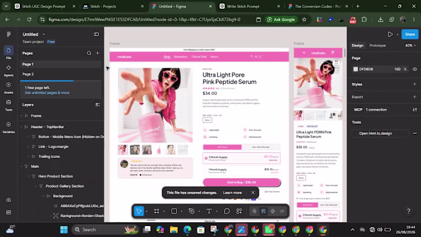The image size is (421, 237).
Task: Toggle the sidebar collapse icon near Untitled
Action: (x=96, y=34)
